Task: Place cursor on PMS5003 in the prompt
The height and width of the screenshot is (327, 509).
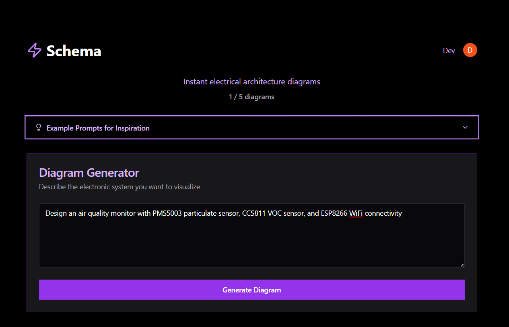Action: tap(167, 213)
